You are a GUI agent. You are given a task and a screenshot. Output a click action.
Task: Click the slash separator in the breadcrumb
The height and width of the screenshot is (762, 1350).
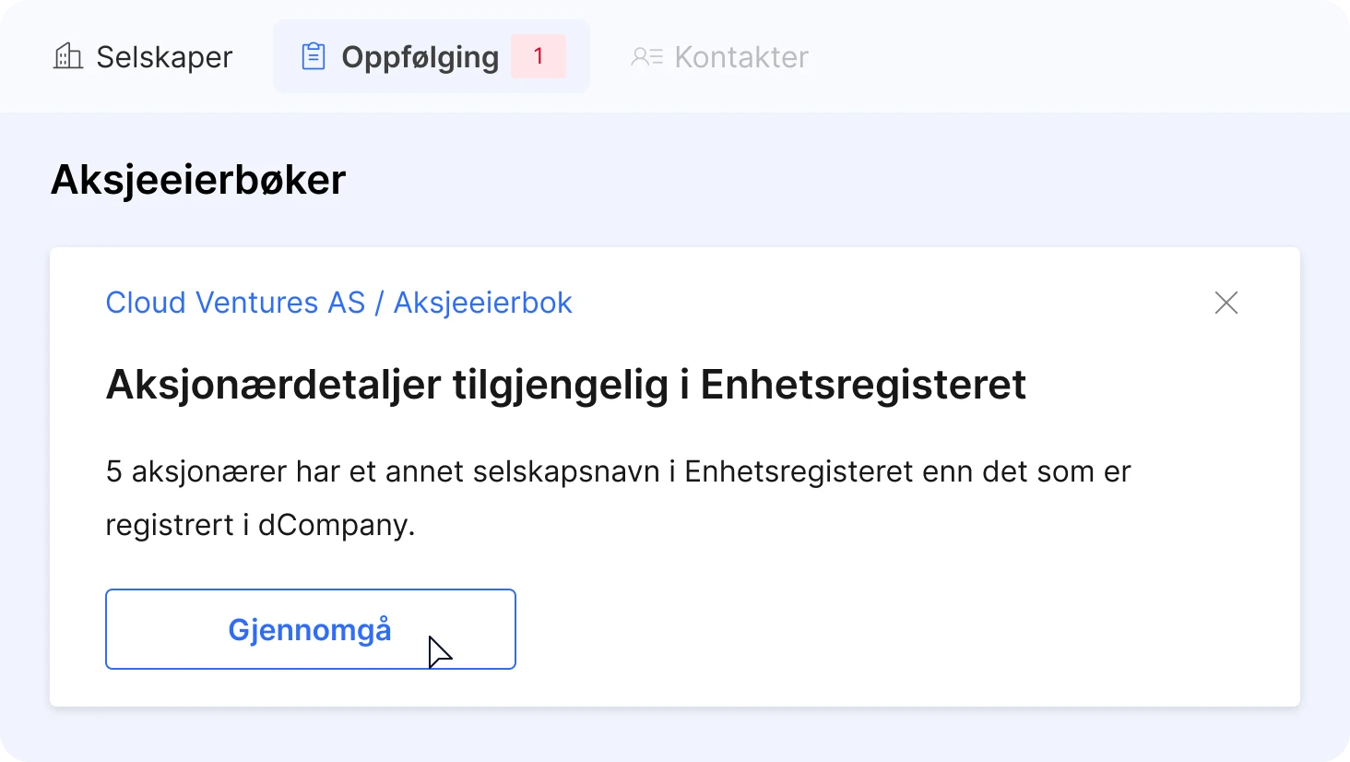point(379,303)
